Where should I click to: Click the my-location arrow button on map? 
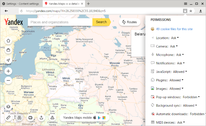pyautogui.click(x=8, y=60)
